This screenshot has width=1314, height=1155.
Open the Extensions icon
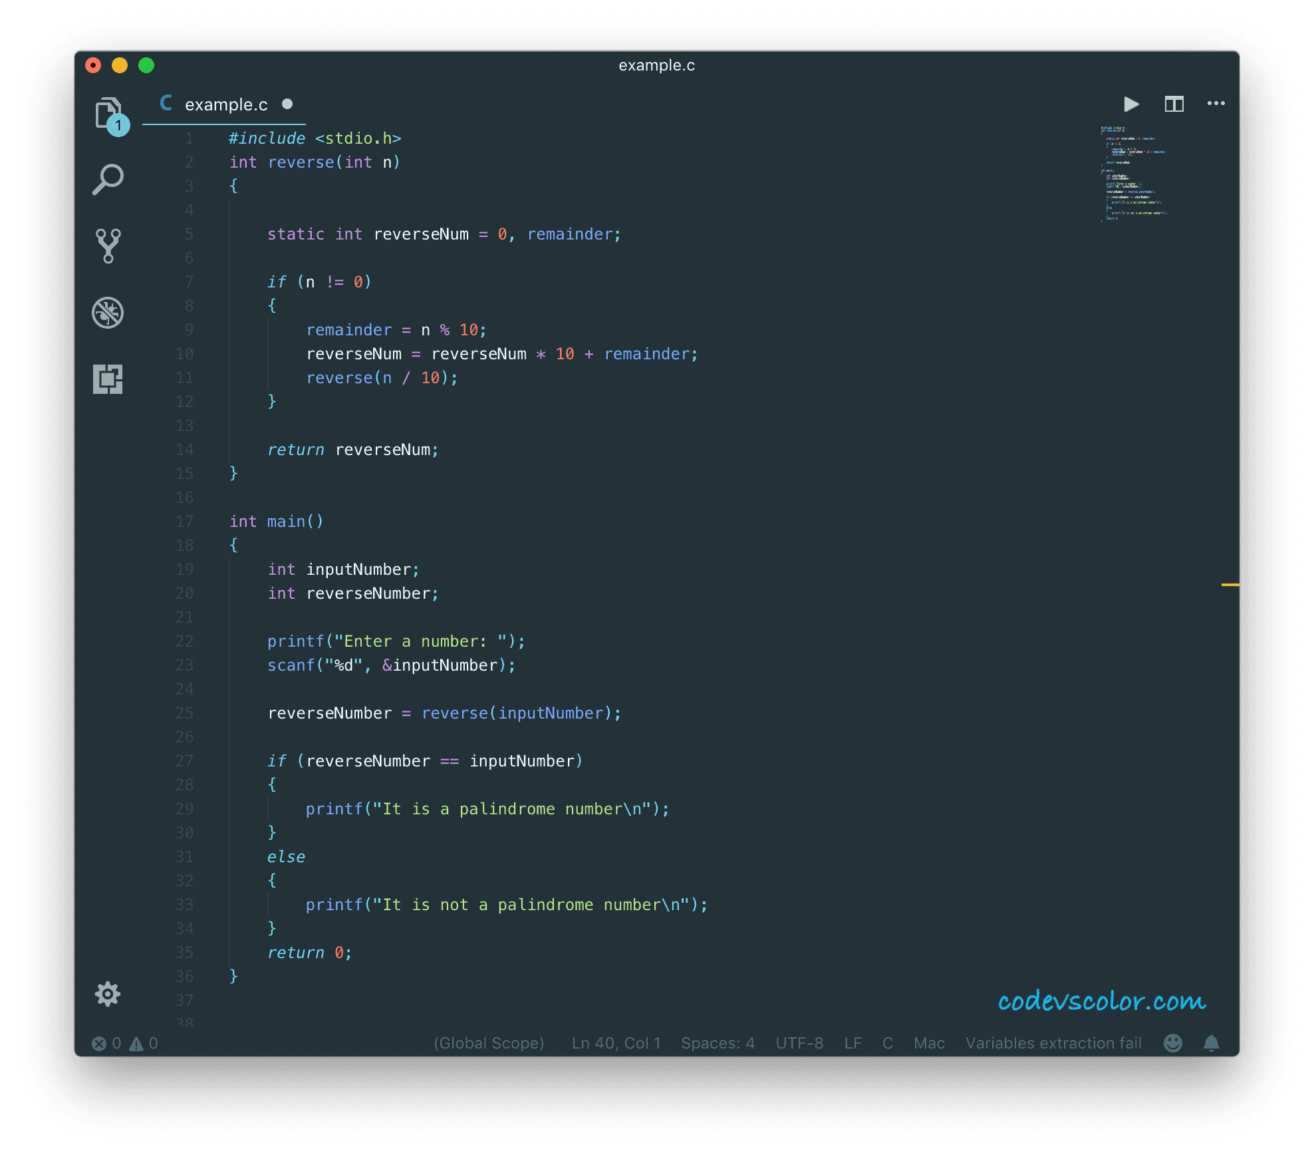tap(108, 379)
